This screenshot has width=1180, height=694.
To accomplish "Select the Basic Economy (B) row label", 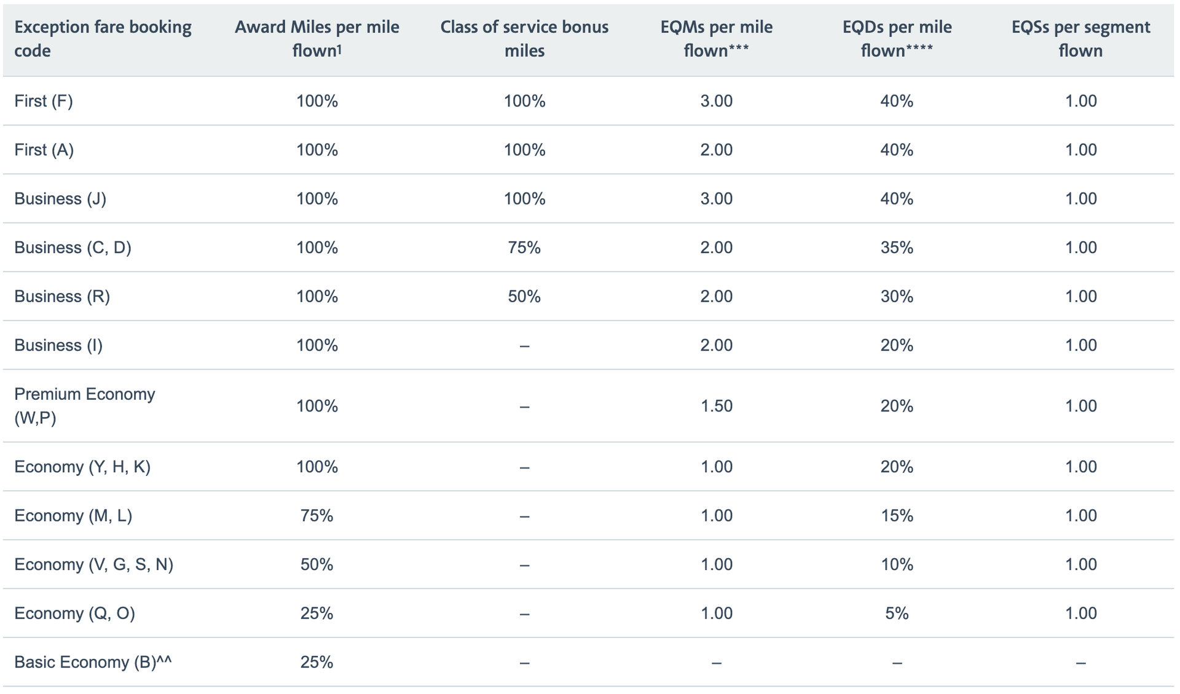I will [93, 662].
